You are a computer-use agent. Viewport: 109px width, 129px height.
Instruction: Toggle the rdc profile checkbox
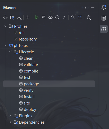[x=16, y=33]
